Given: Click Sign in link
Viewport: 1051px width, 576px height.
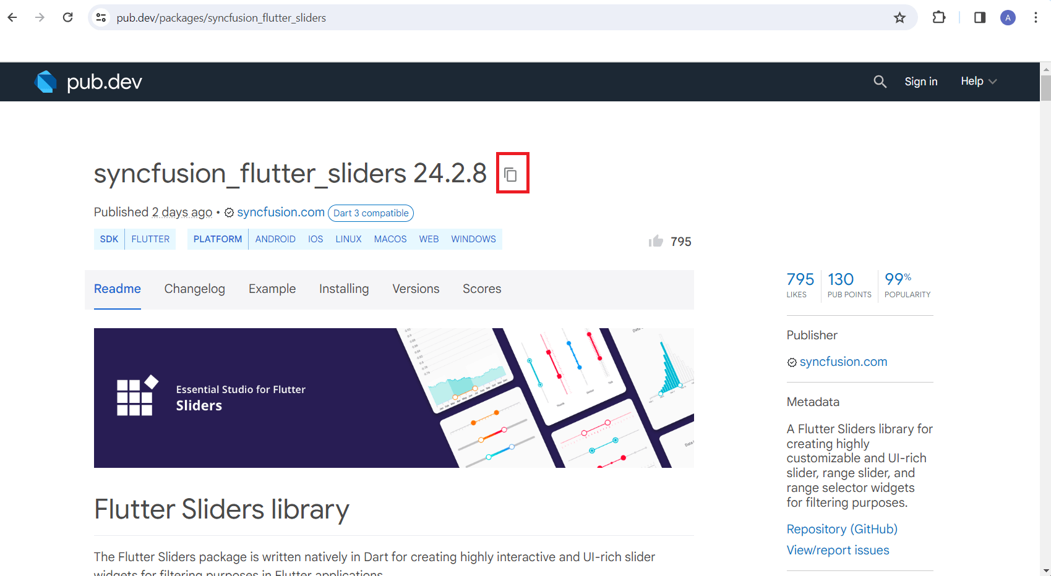Looking at the screenshot, I should tap(921, 82).
